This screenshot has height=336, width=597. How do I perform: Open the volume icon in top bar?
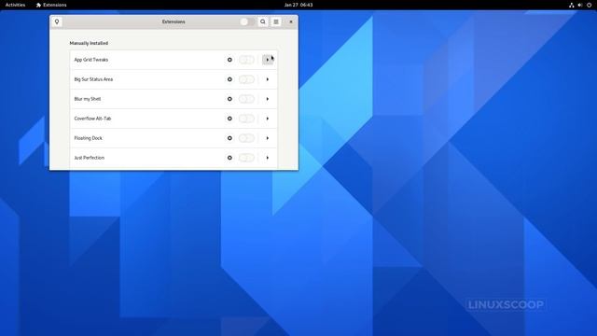580,5
